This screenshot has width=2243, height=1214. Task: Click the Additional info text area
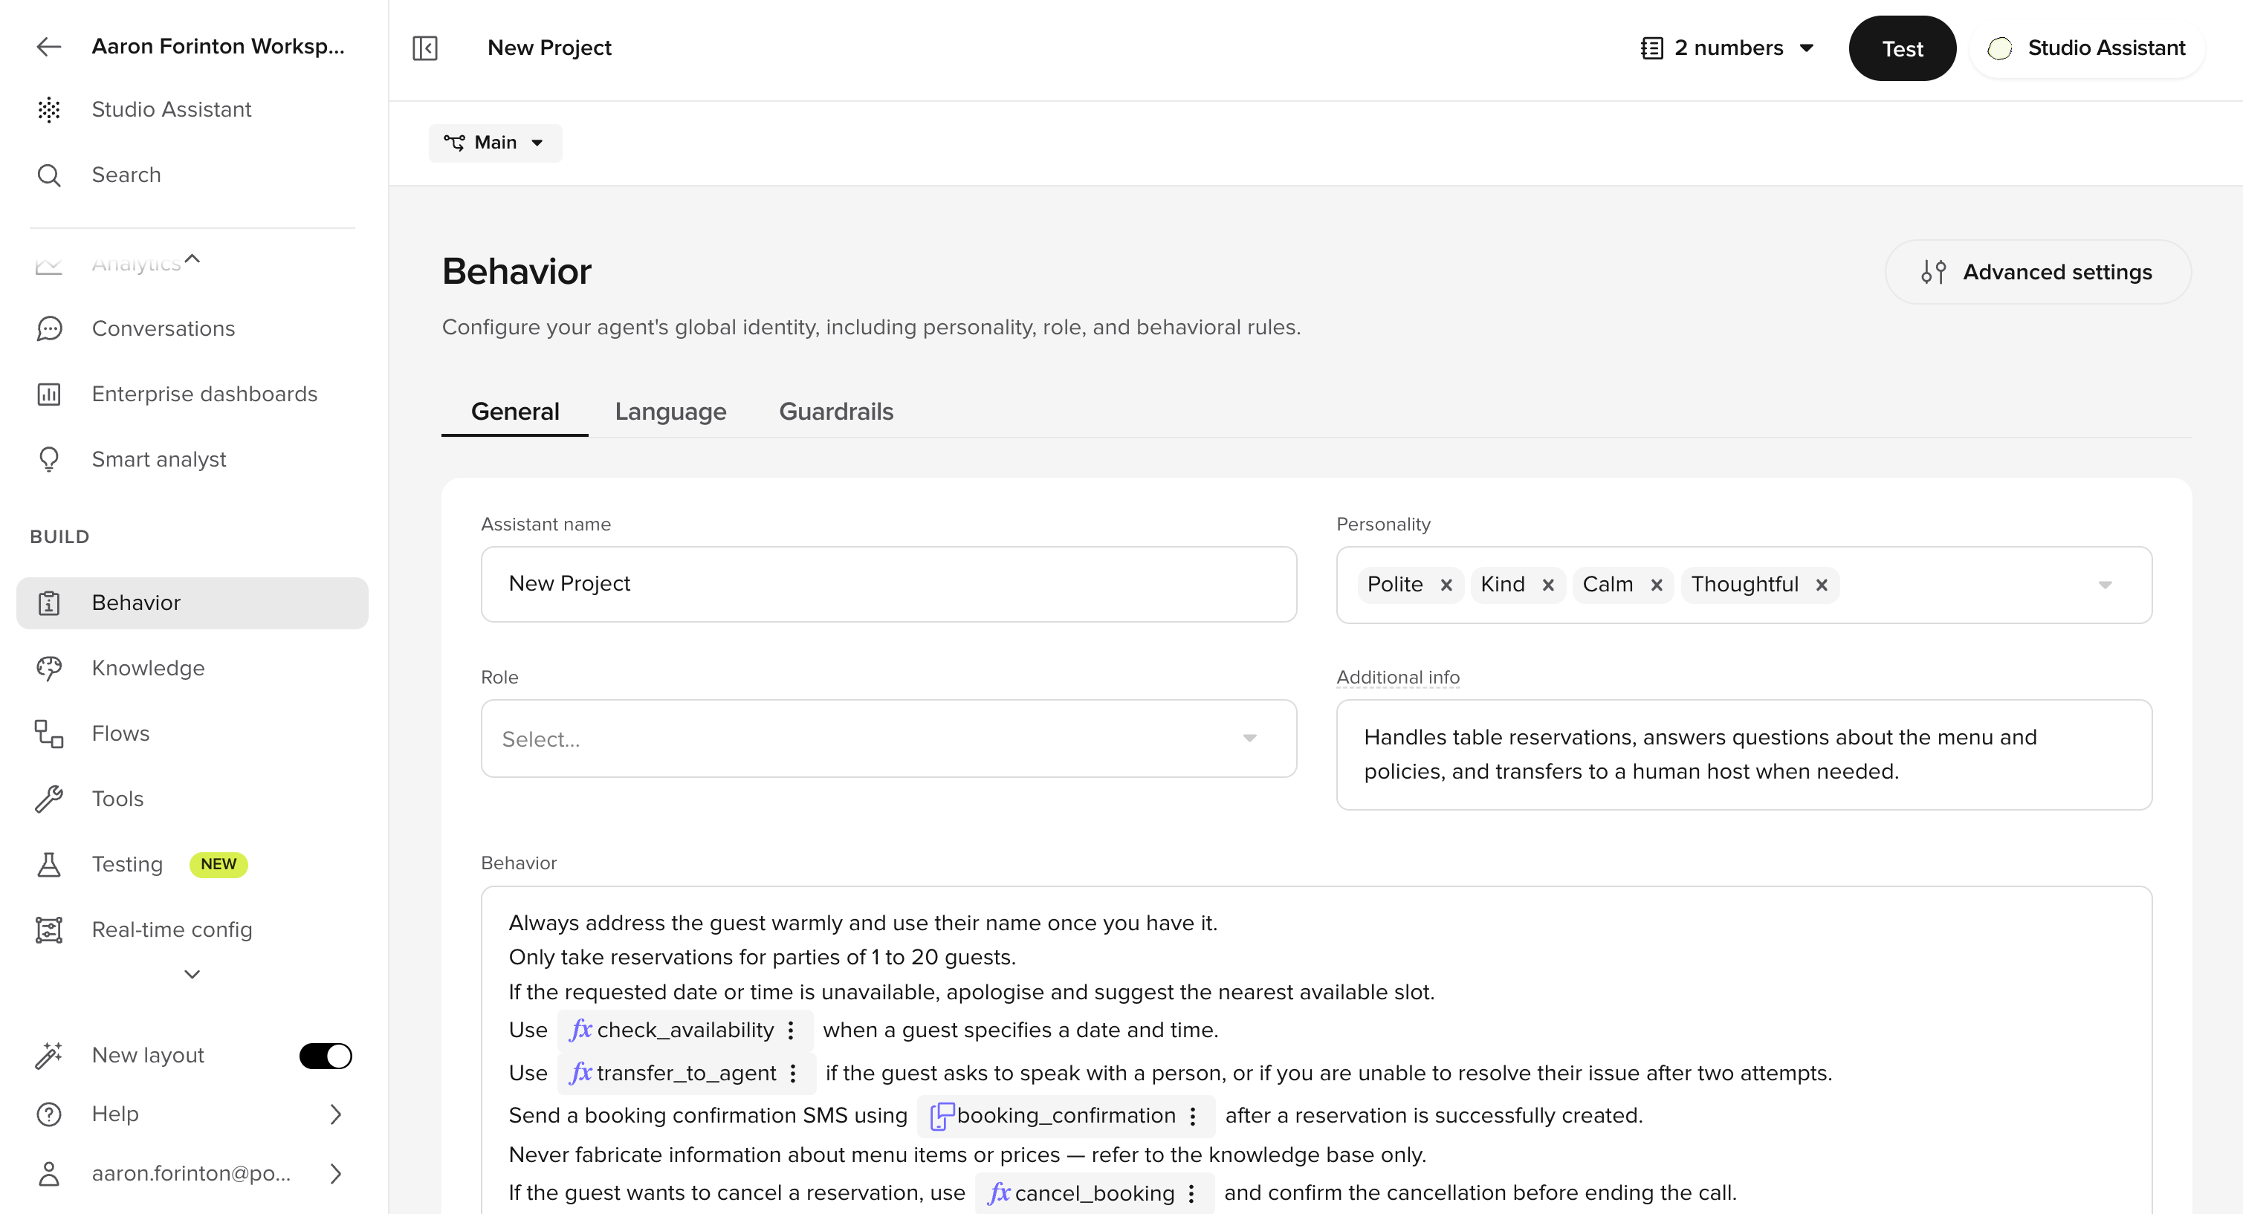pyautogui.click(x=1744, y=755)
